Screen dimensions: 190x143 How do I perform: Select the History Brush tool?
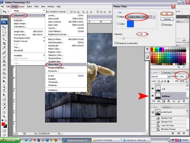tap(4, 65)
